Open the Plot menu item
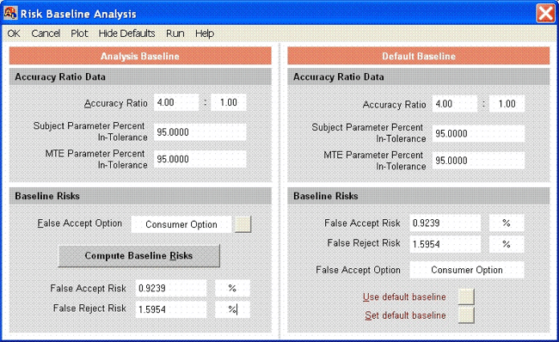559x342 pixels. 79,34
